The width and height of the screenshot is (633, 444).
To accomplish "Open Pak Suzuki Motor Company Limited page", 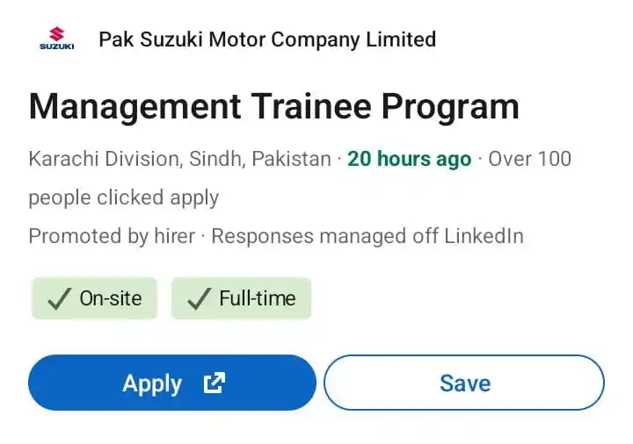I will pyautogui.click(x=267, y=39).
